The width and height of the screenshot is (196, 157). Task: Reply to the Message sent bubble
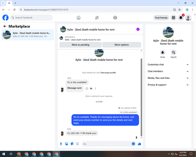click(x=91, y=88)
